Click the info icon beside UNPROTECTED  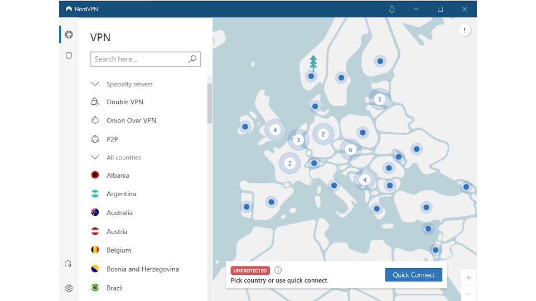click(278, 270)
